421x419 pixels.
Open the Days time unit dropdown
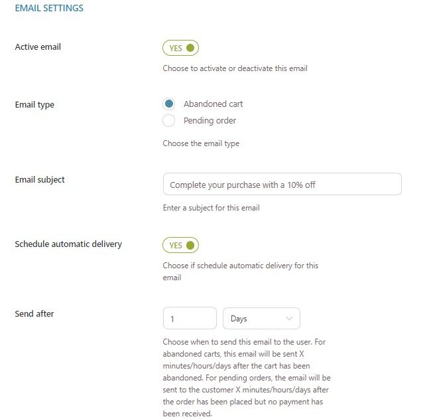click(x=261, y=319)
